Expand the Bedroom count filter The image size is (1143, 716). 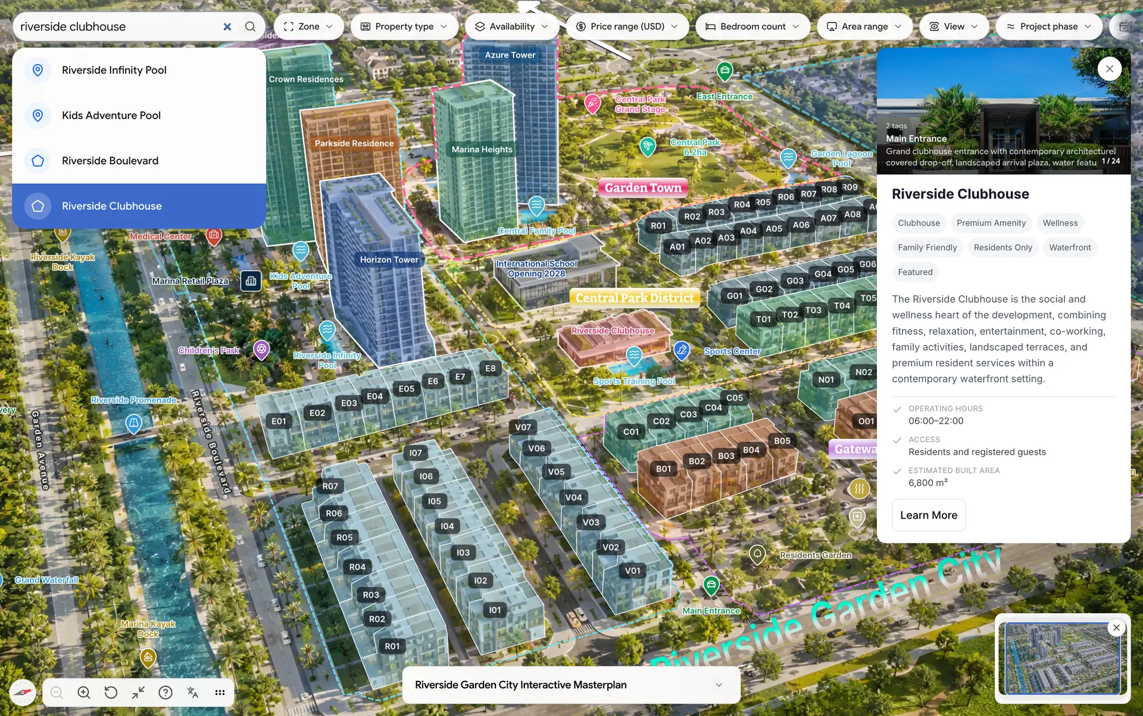(x=752, y=27)
